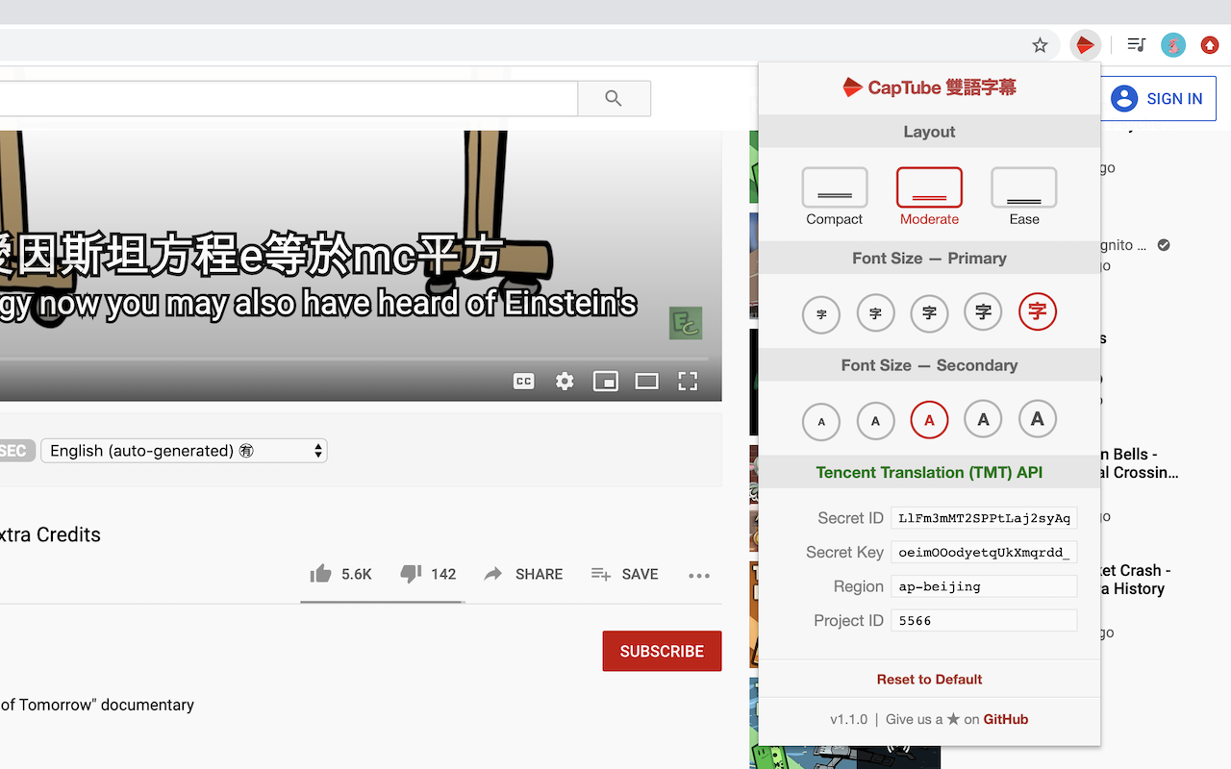Image resolution: width=1231 pixels, height=769 pixels.
Task: Click the Region field ap-beijing
Action: (984, 586)
